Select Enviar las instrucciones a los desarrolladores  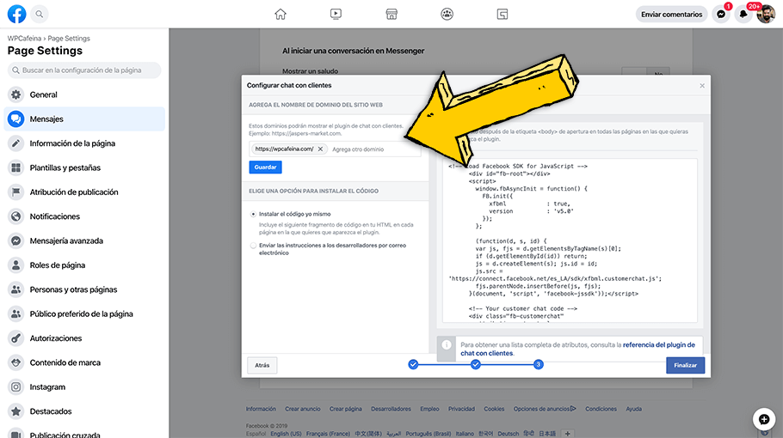[253, 246]
